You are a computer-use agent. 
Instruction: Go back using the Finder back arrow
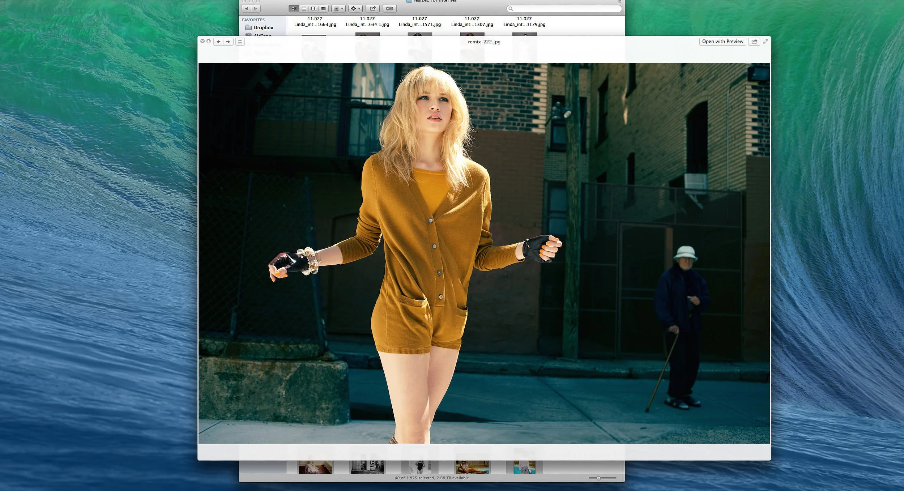pos(247,8)
